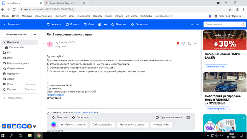This screenshot has width=247, height=139.
Task: Open the Mail.ru cloud icon in bottom sidebar
Action: pos(4,126)
